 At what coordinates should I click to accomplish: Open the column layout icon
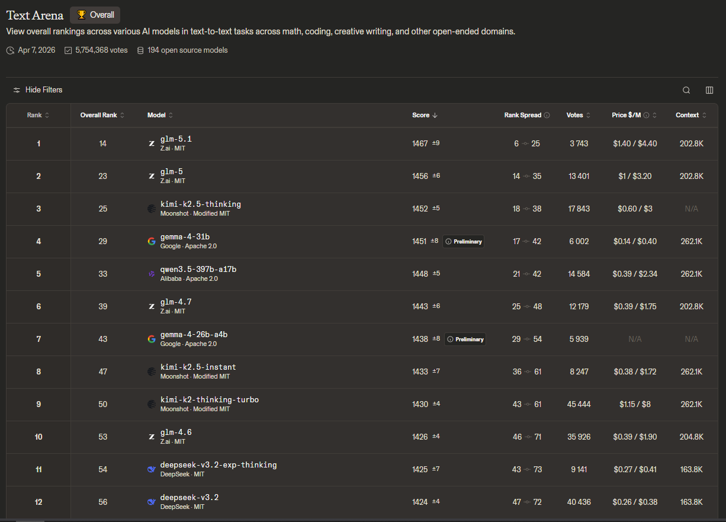(x=709, y=90)
